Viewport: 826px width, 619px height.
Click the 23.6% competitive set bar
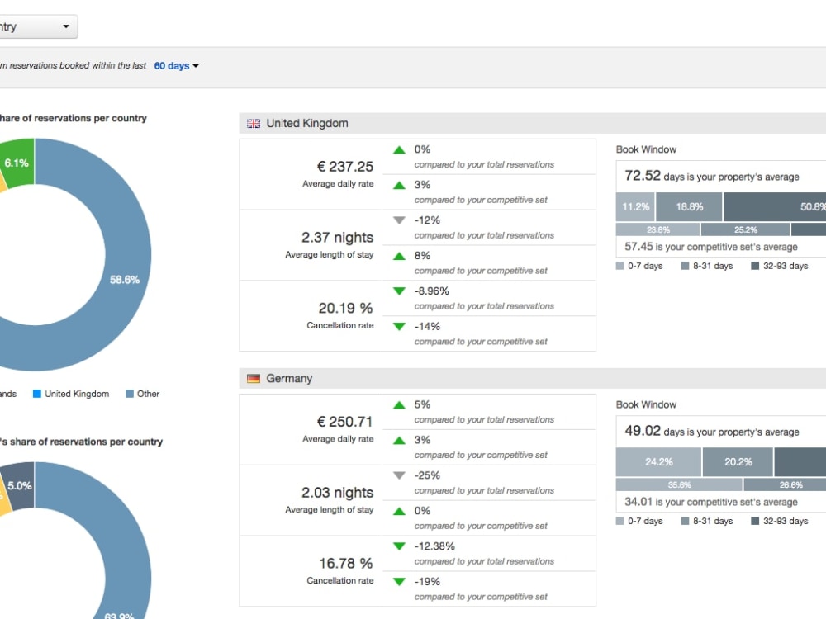click(x=658, y=230)
